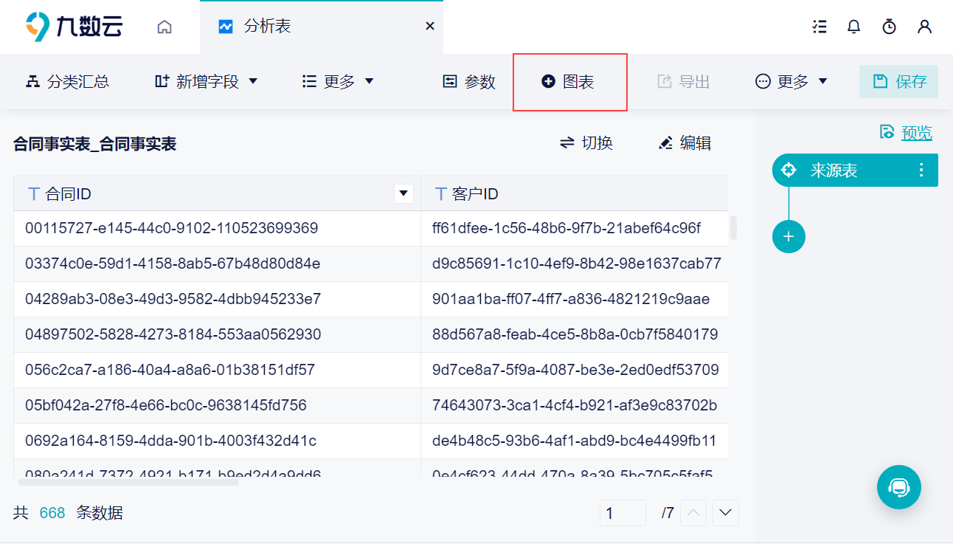Select cell 056c2ca7-a186-40a4-a8a6-01b38151df57
The height and width of the screenshot is (544, 953).
click(217, 370)
